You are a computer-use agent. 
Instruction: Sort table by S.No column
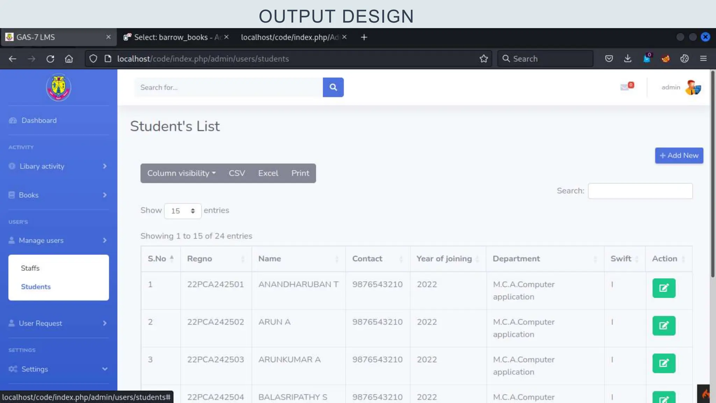[x=161, y=259]
